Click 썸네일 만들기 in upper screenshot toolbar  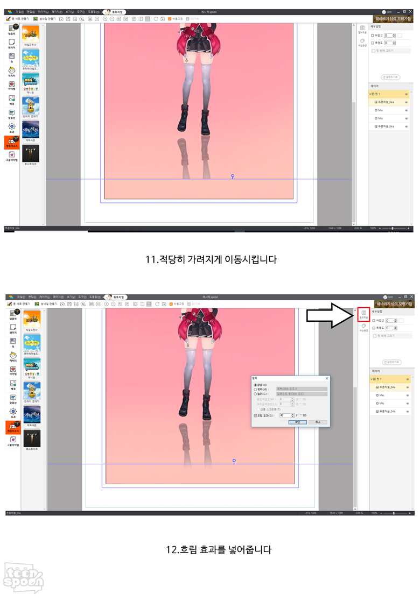click(45, 19)
